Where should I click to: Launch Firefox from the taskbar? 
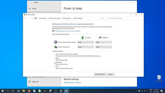click(29, 91)
